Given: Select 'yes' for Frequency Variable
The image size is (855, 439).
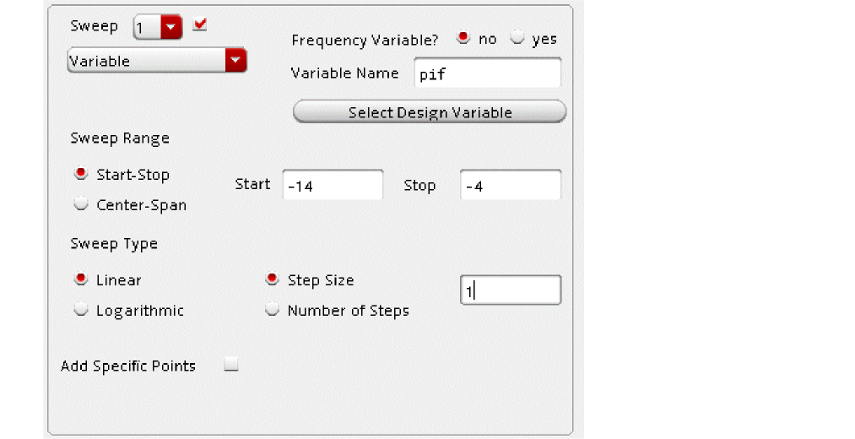Looking at the screenshot, I should point(517,39).
